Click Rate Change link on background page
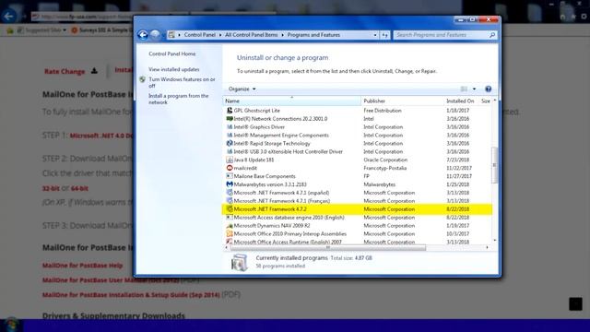Screen dimensions: 590x332 coord(65,72)
